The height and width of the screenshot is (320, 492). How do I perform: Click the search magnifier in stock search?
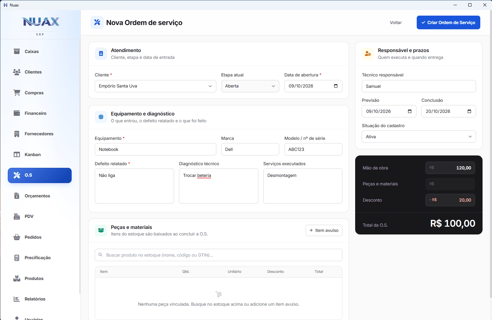pos(100,255)
